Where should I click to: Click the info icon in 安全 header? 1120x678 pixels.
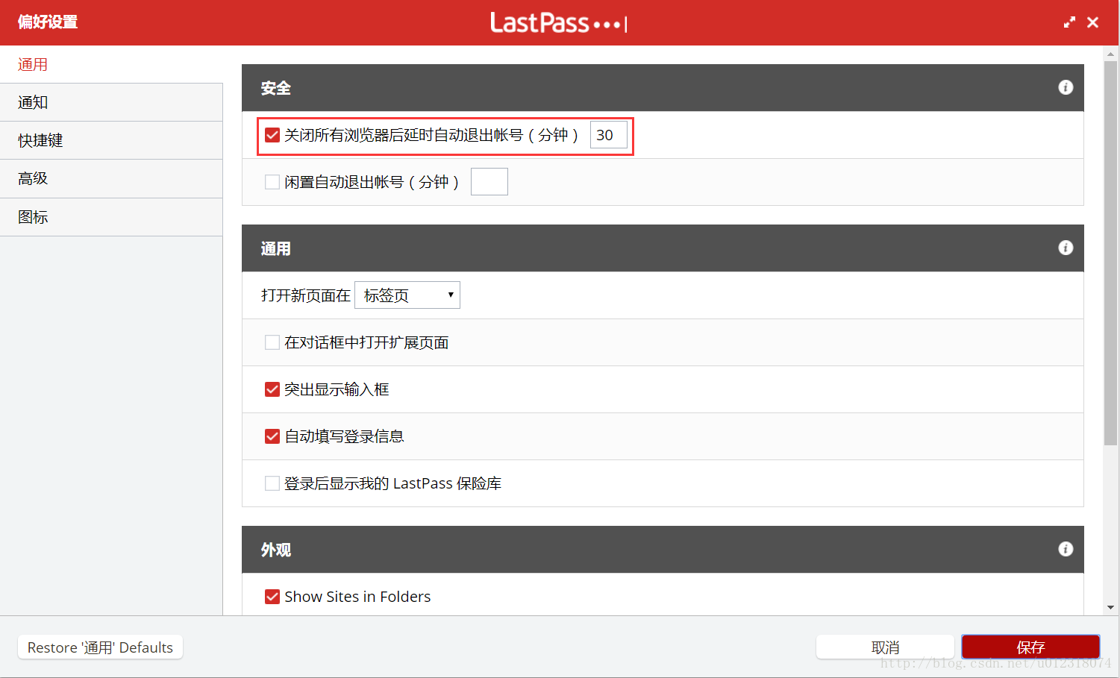[1066, 87]
